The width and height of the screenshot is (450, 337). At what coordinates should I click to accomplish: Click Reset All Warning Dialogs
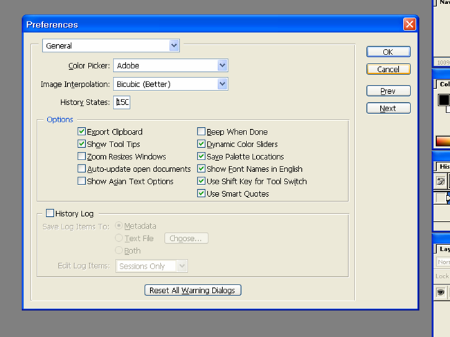coord(193,290)
